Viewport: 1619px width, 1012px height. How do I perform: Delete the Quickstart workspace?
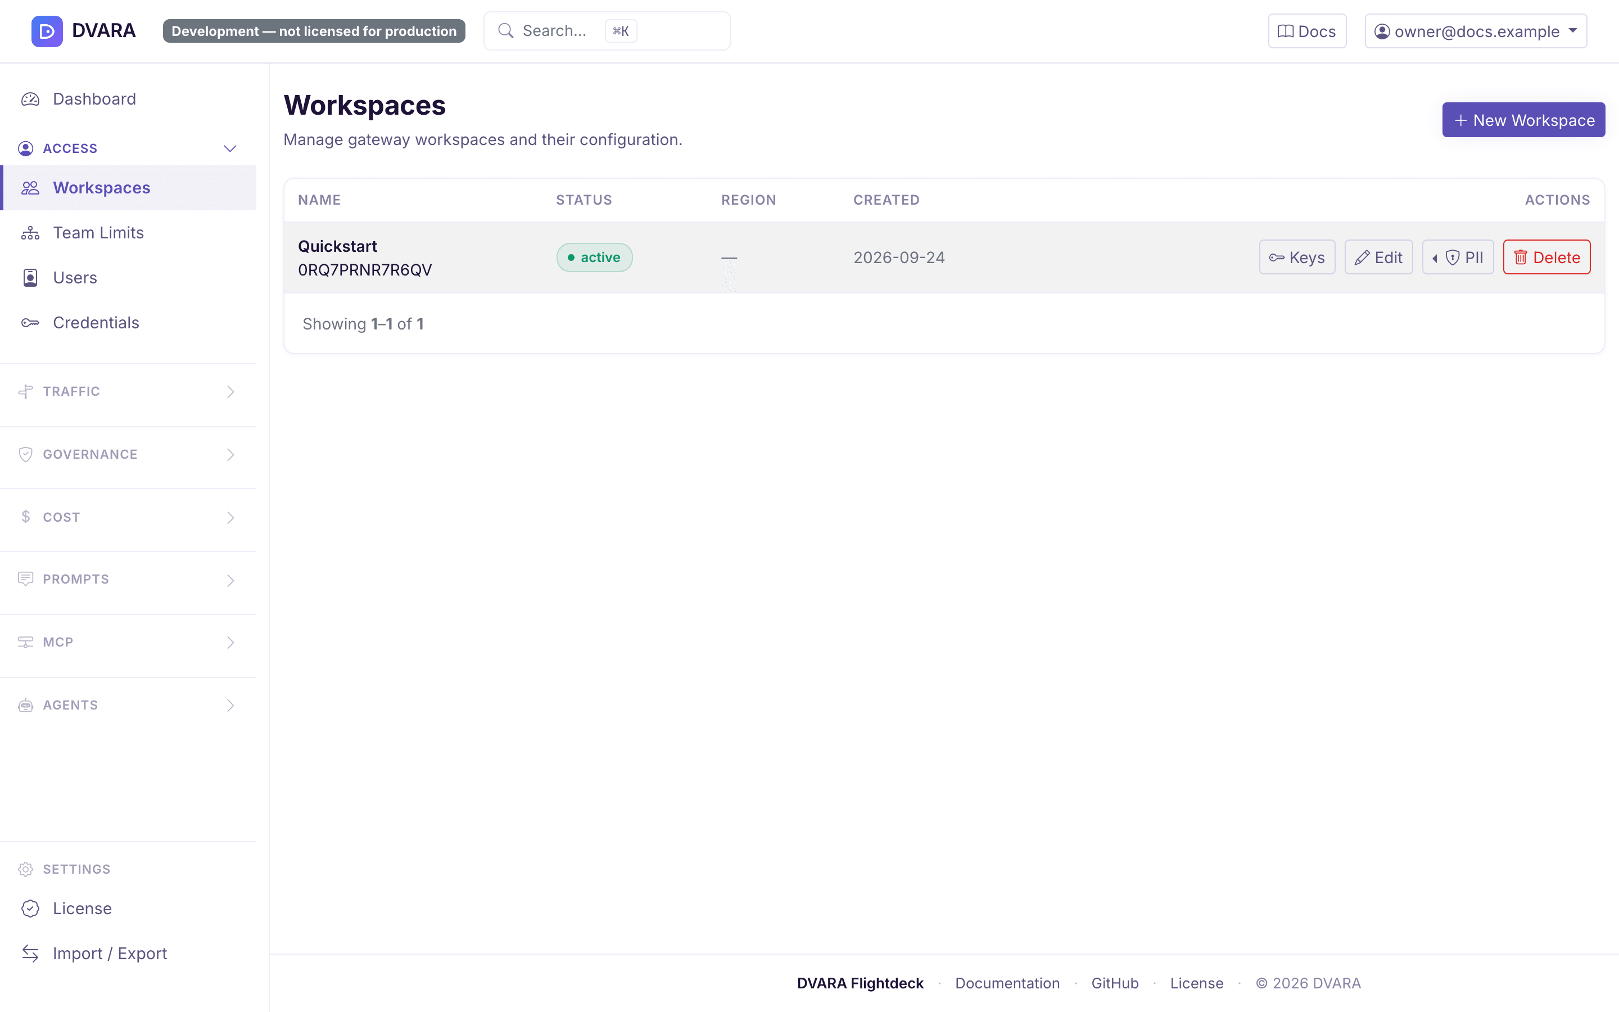1546,257
